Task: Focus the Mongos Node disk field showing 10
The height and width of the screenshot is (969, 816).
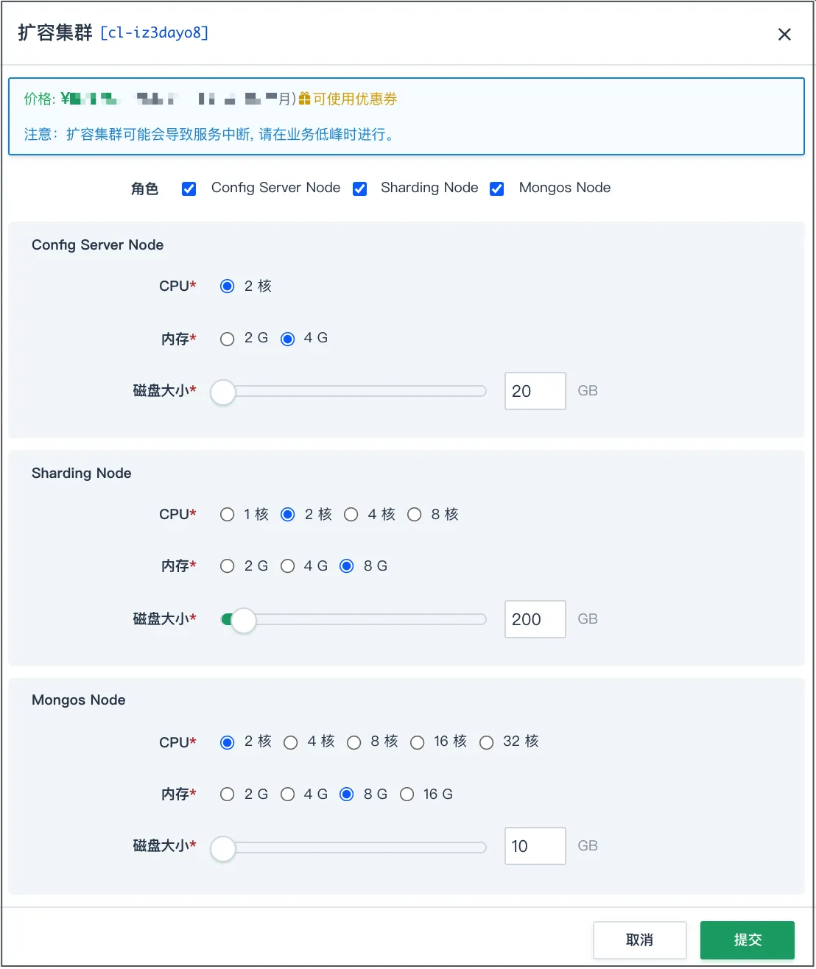Action: 535,846
